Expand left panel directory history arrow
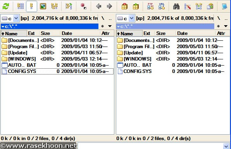Image resolution: width=231 pixels, height=149 pixels. (x=110, y=26)
